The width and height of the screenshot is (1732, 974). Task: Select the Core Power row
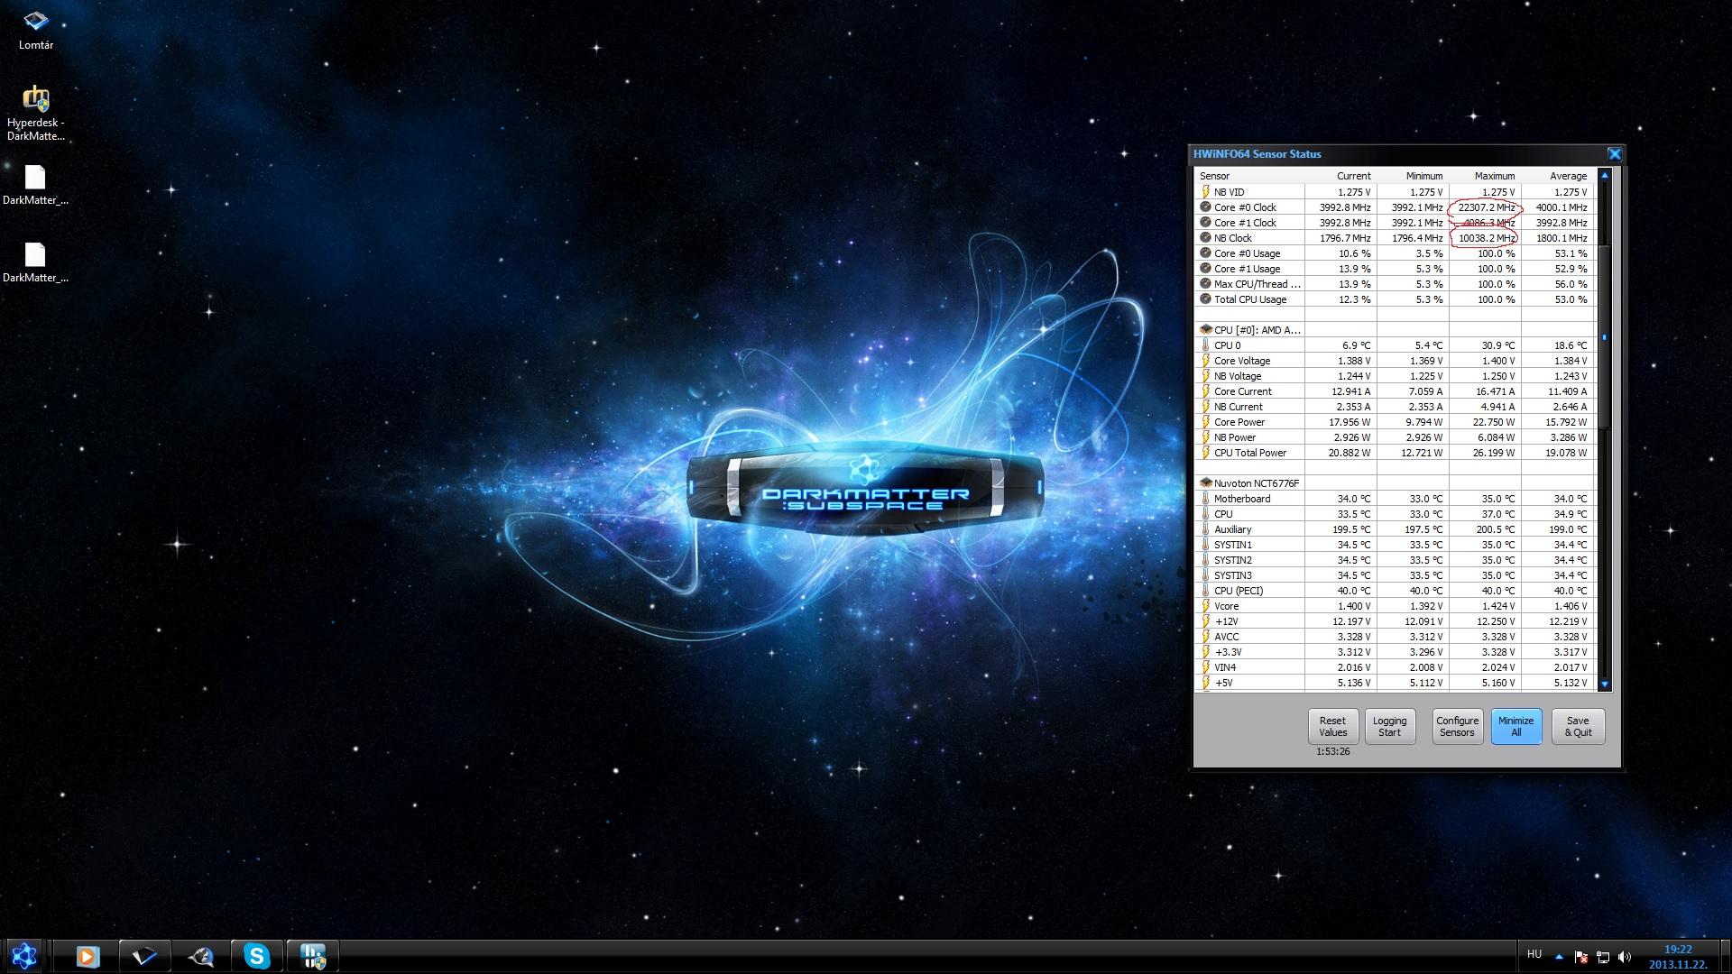(1396, 422)
